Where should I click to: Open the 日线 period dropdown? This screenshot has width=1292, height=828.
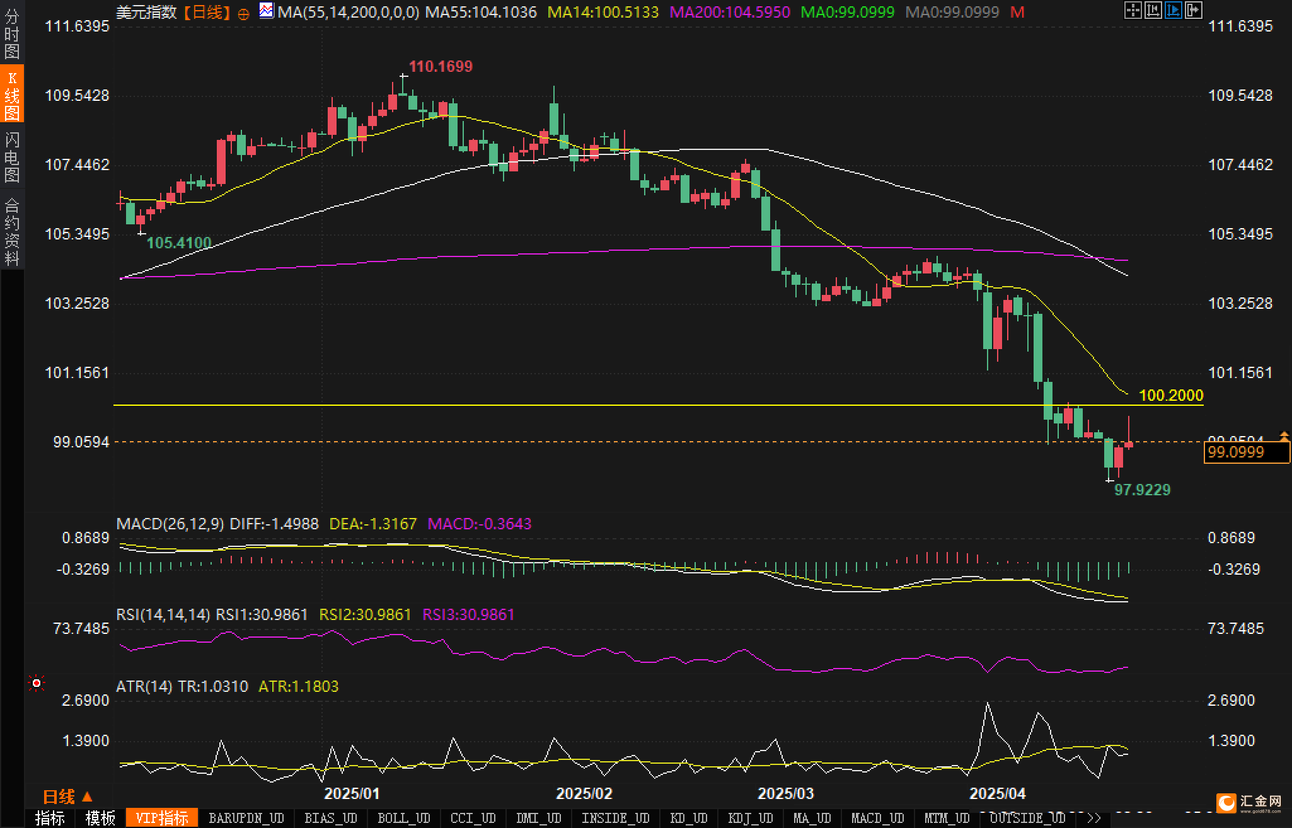pos(67,796)
